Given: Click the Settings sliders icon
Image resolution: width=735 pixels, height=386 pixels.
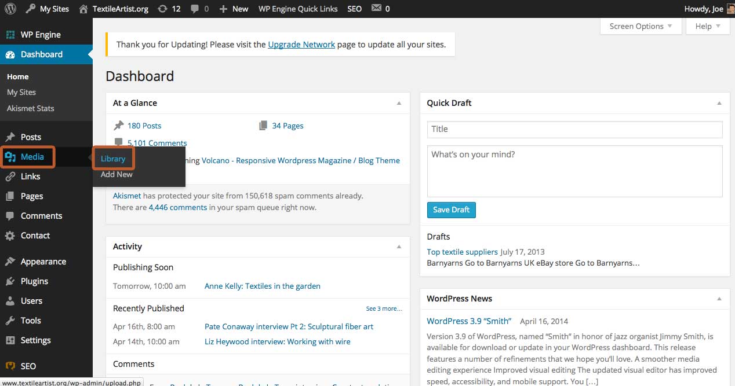Looking at the screenshot, I should tap(10, 340).
